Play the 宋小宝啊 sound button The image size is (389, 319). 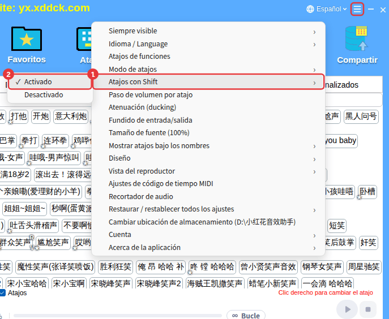tap(69, 283)
